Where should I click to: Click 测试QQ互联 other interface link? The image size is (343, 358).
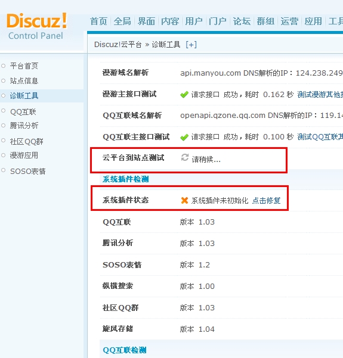(320, 137)
